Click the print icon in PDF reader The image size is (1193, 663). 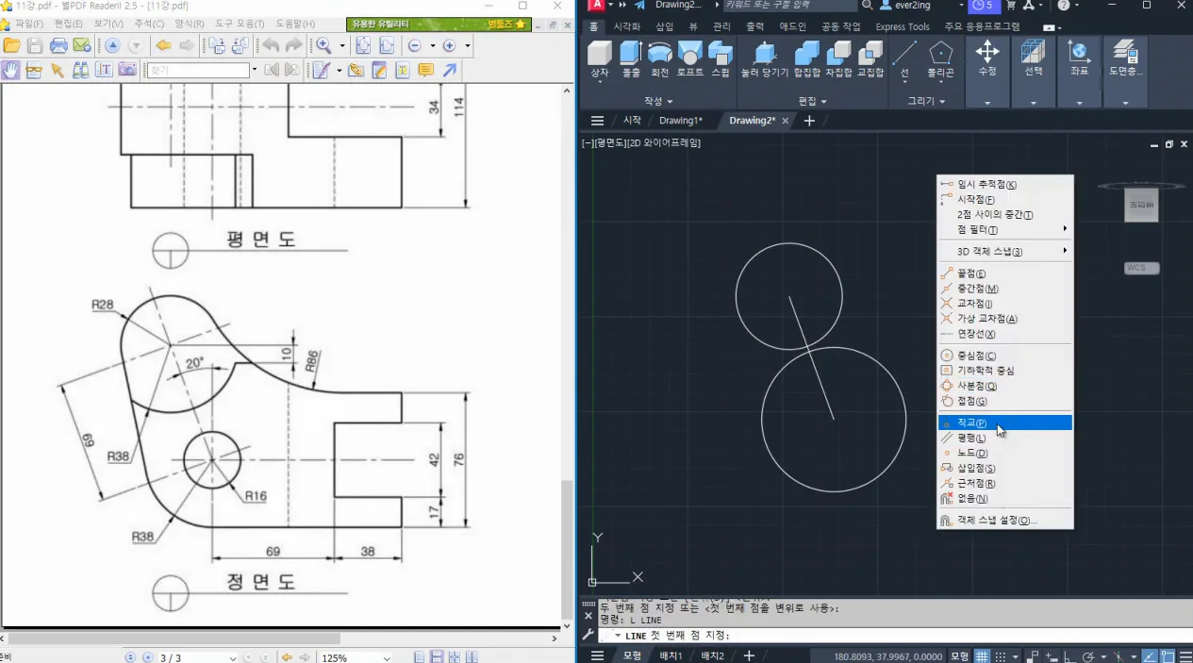coord(58,45)
